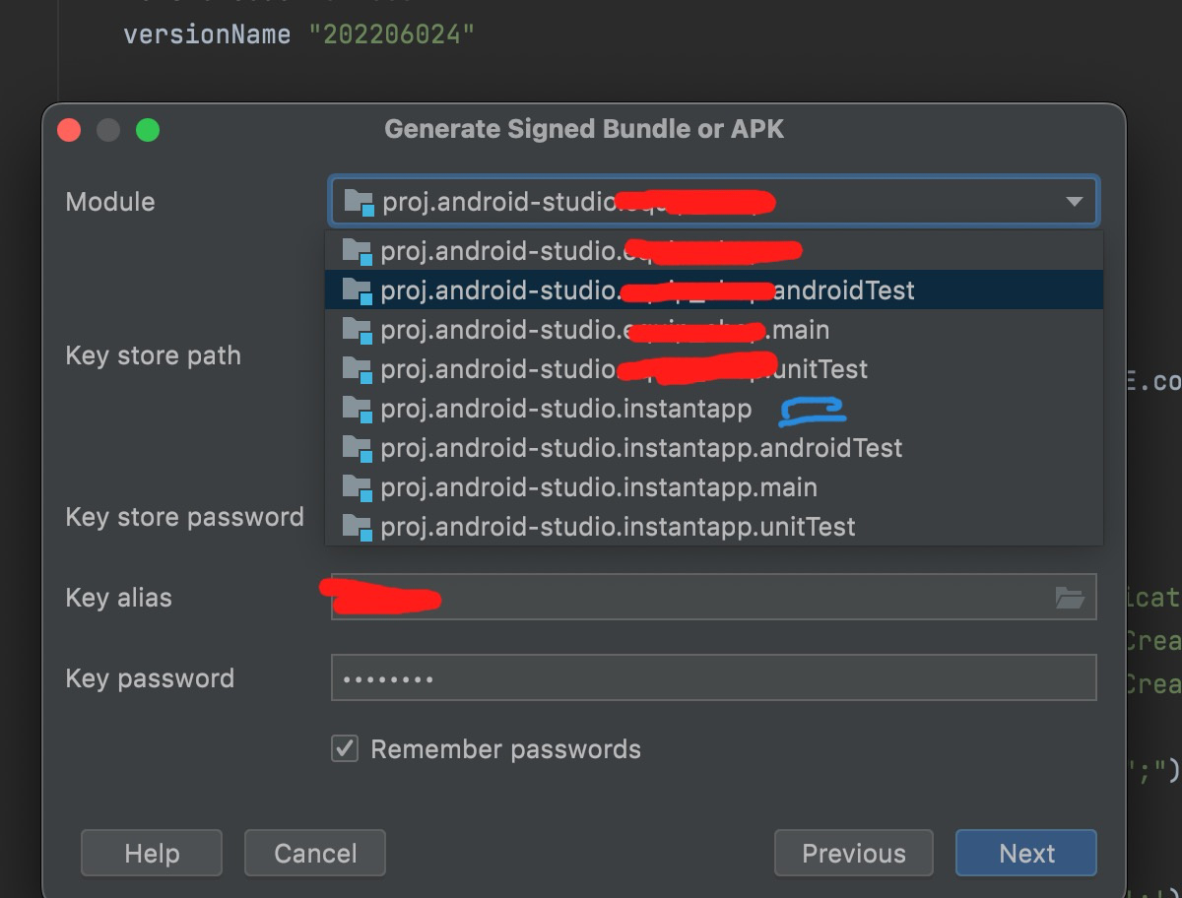1182x898 pixels.
Task: Go back with the Previous button
Action: click(x=854, y=853)
